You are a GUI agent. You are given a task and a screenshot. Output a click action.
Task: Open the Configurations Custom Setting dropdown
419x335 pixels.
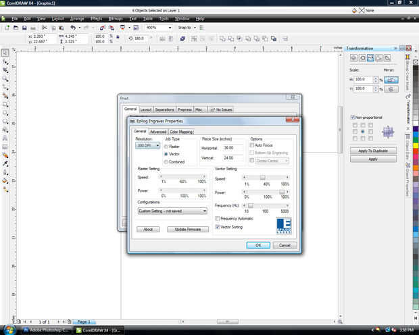pos(172,211)
